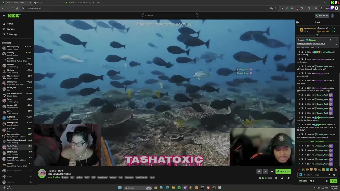Screen dimensions: 340x191
Task: Open chat translation icon in message box
Action: coord(330,175)
